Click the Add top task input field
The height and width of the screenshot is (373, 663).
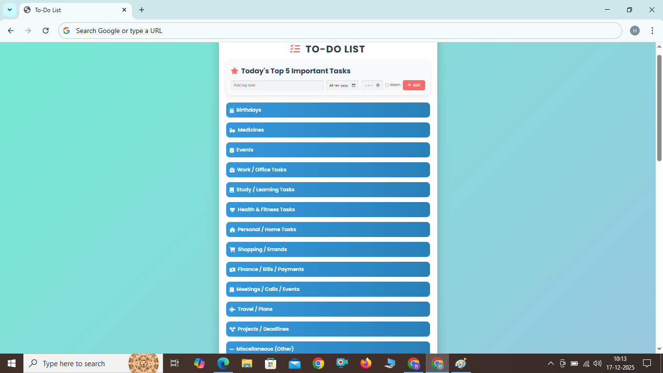tap(277, 85)
